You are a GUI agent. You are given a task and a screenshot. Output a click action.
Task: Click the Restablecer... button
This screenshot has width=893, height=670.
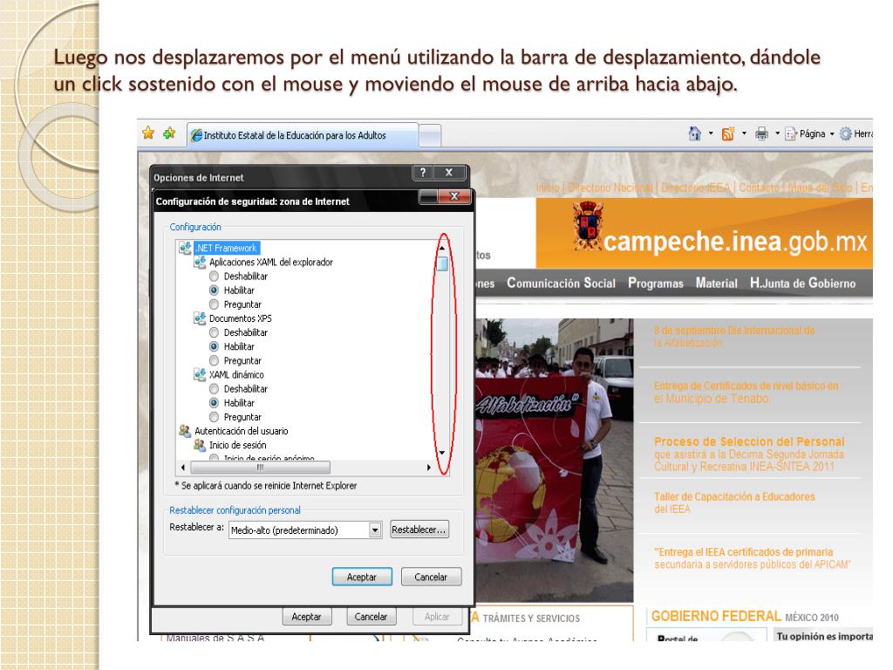(419, 530)
